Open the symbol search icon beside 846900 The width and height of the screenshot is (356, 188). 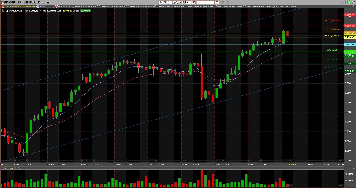pyautogui.click(x=176, y=2)
